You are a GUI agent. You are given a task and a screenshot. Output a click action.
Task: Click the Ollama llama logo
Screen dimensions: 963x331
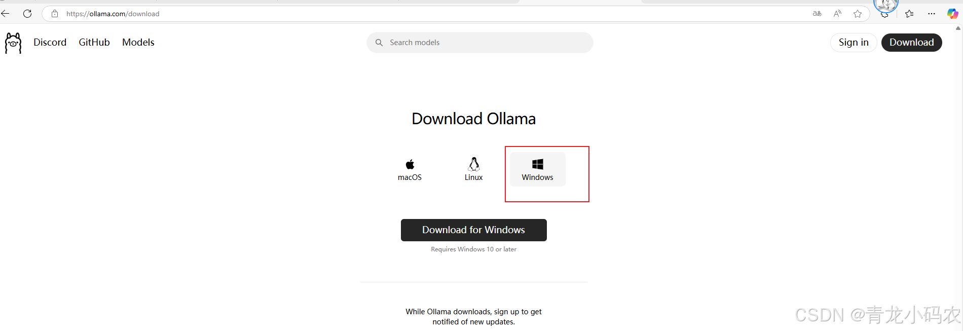pos(13,43)
